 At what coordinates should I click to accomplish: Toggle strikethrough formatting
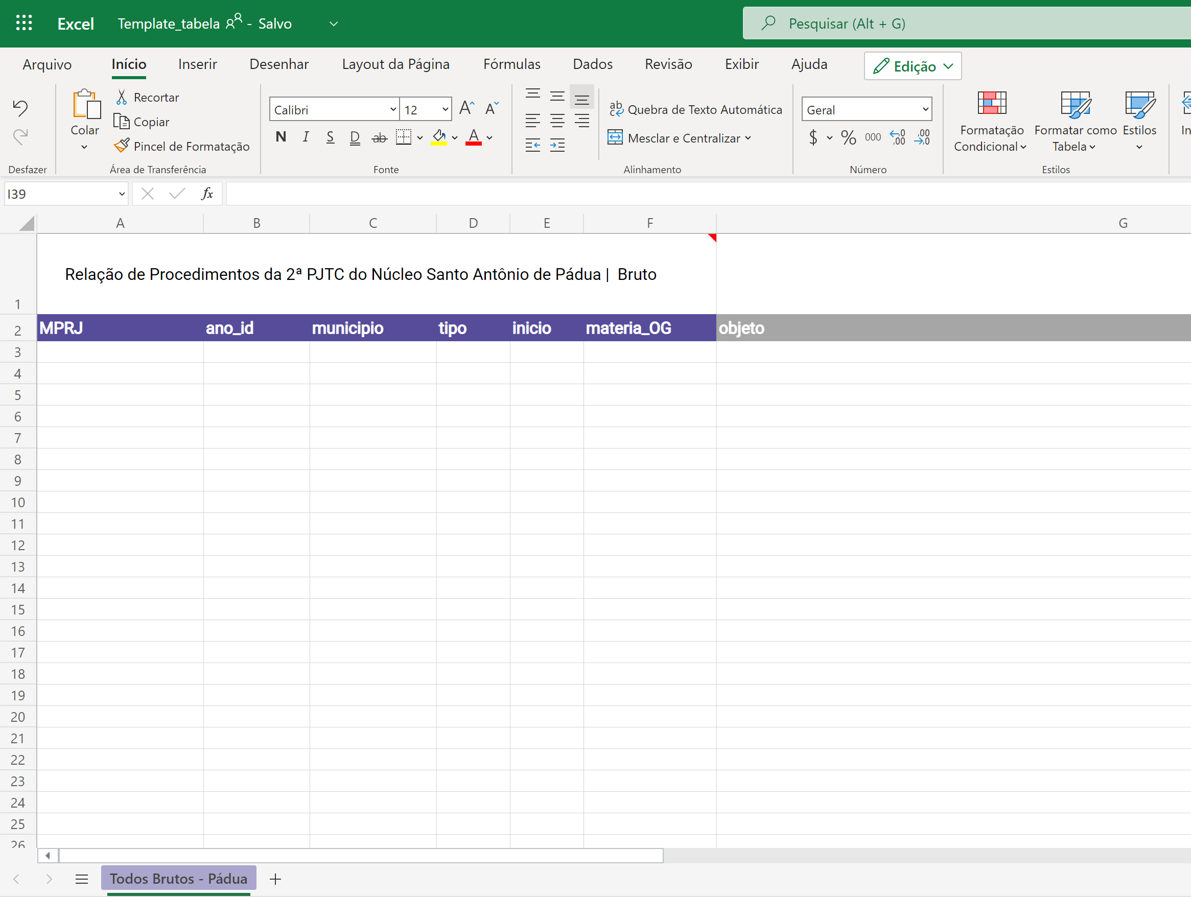tap(379, 138)
